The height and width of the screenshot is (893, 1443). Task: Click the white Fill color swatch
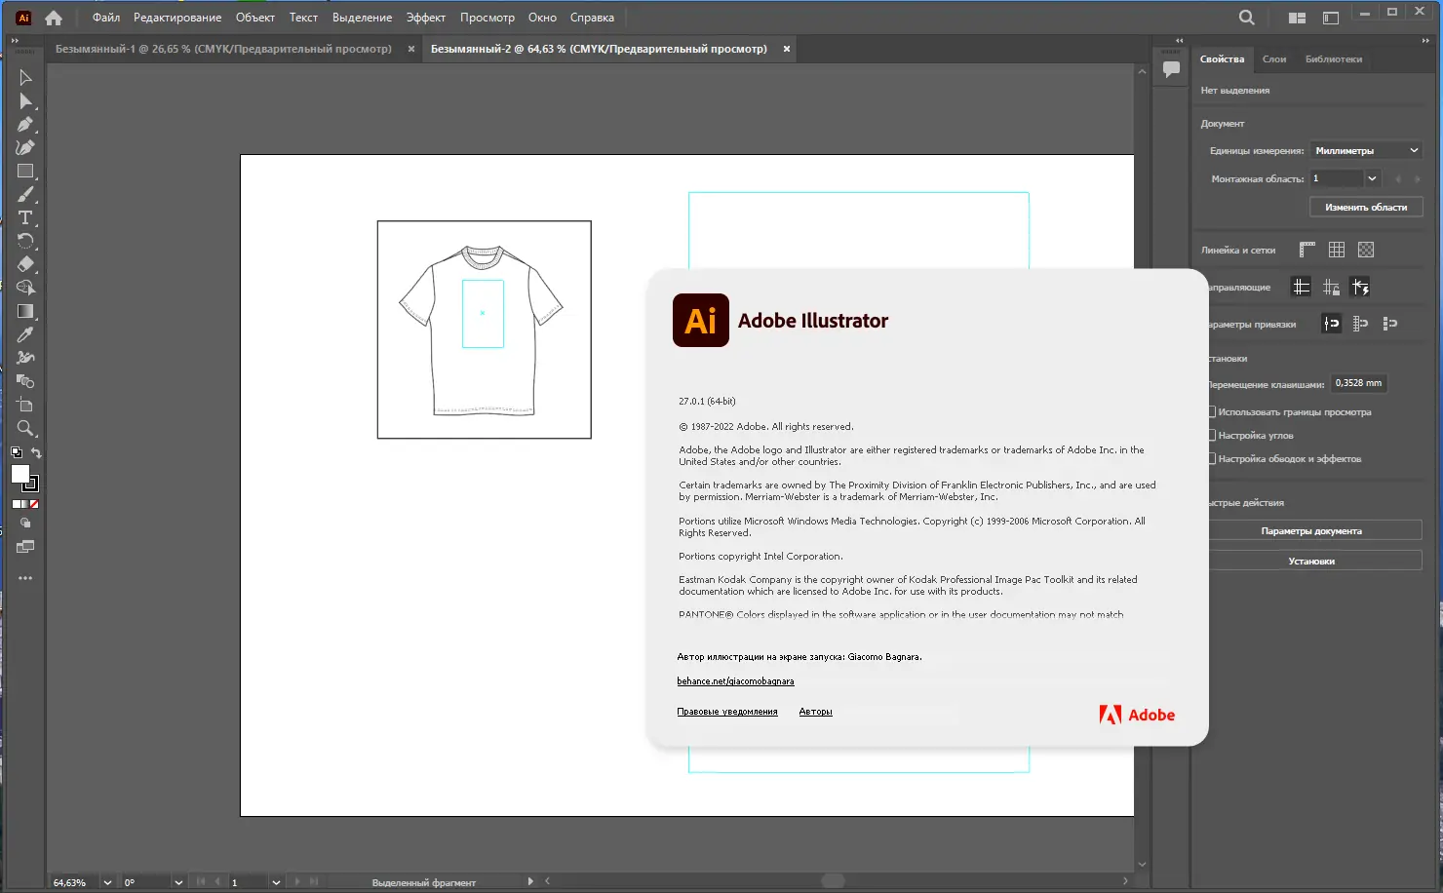[x=19, y=473]
